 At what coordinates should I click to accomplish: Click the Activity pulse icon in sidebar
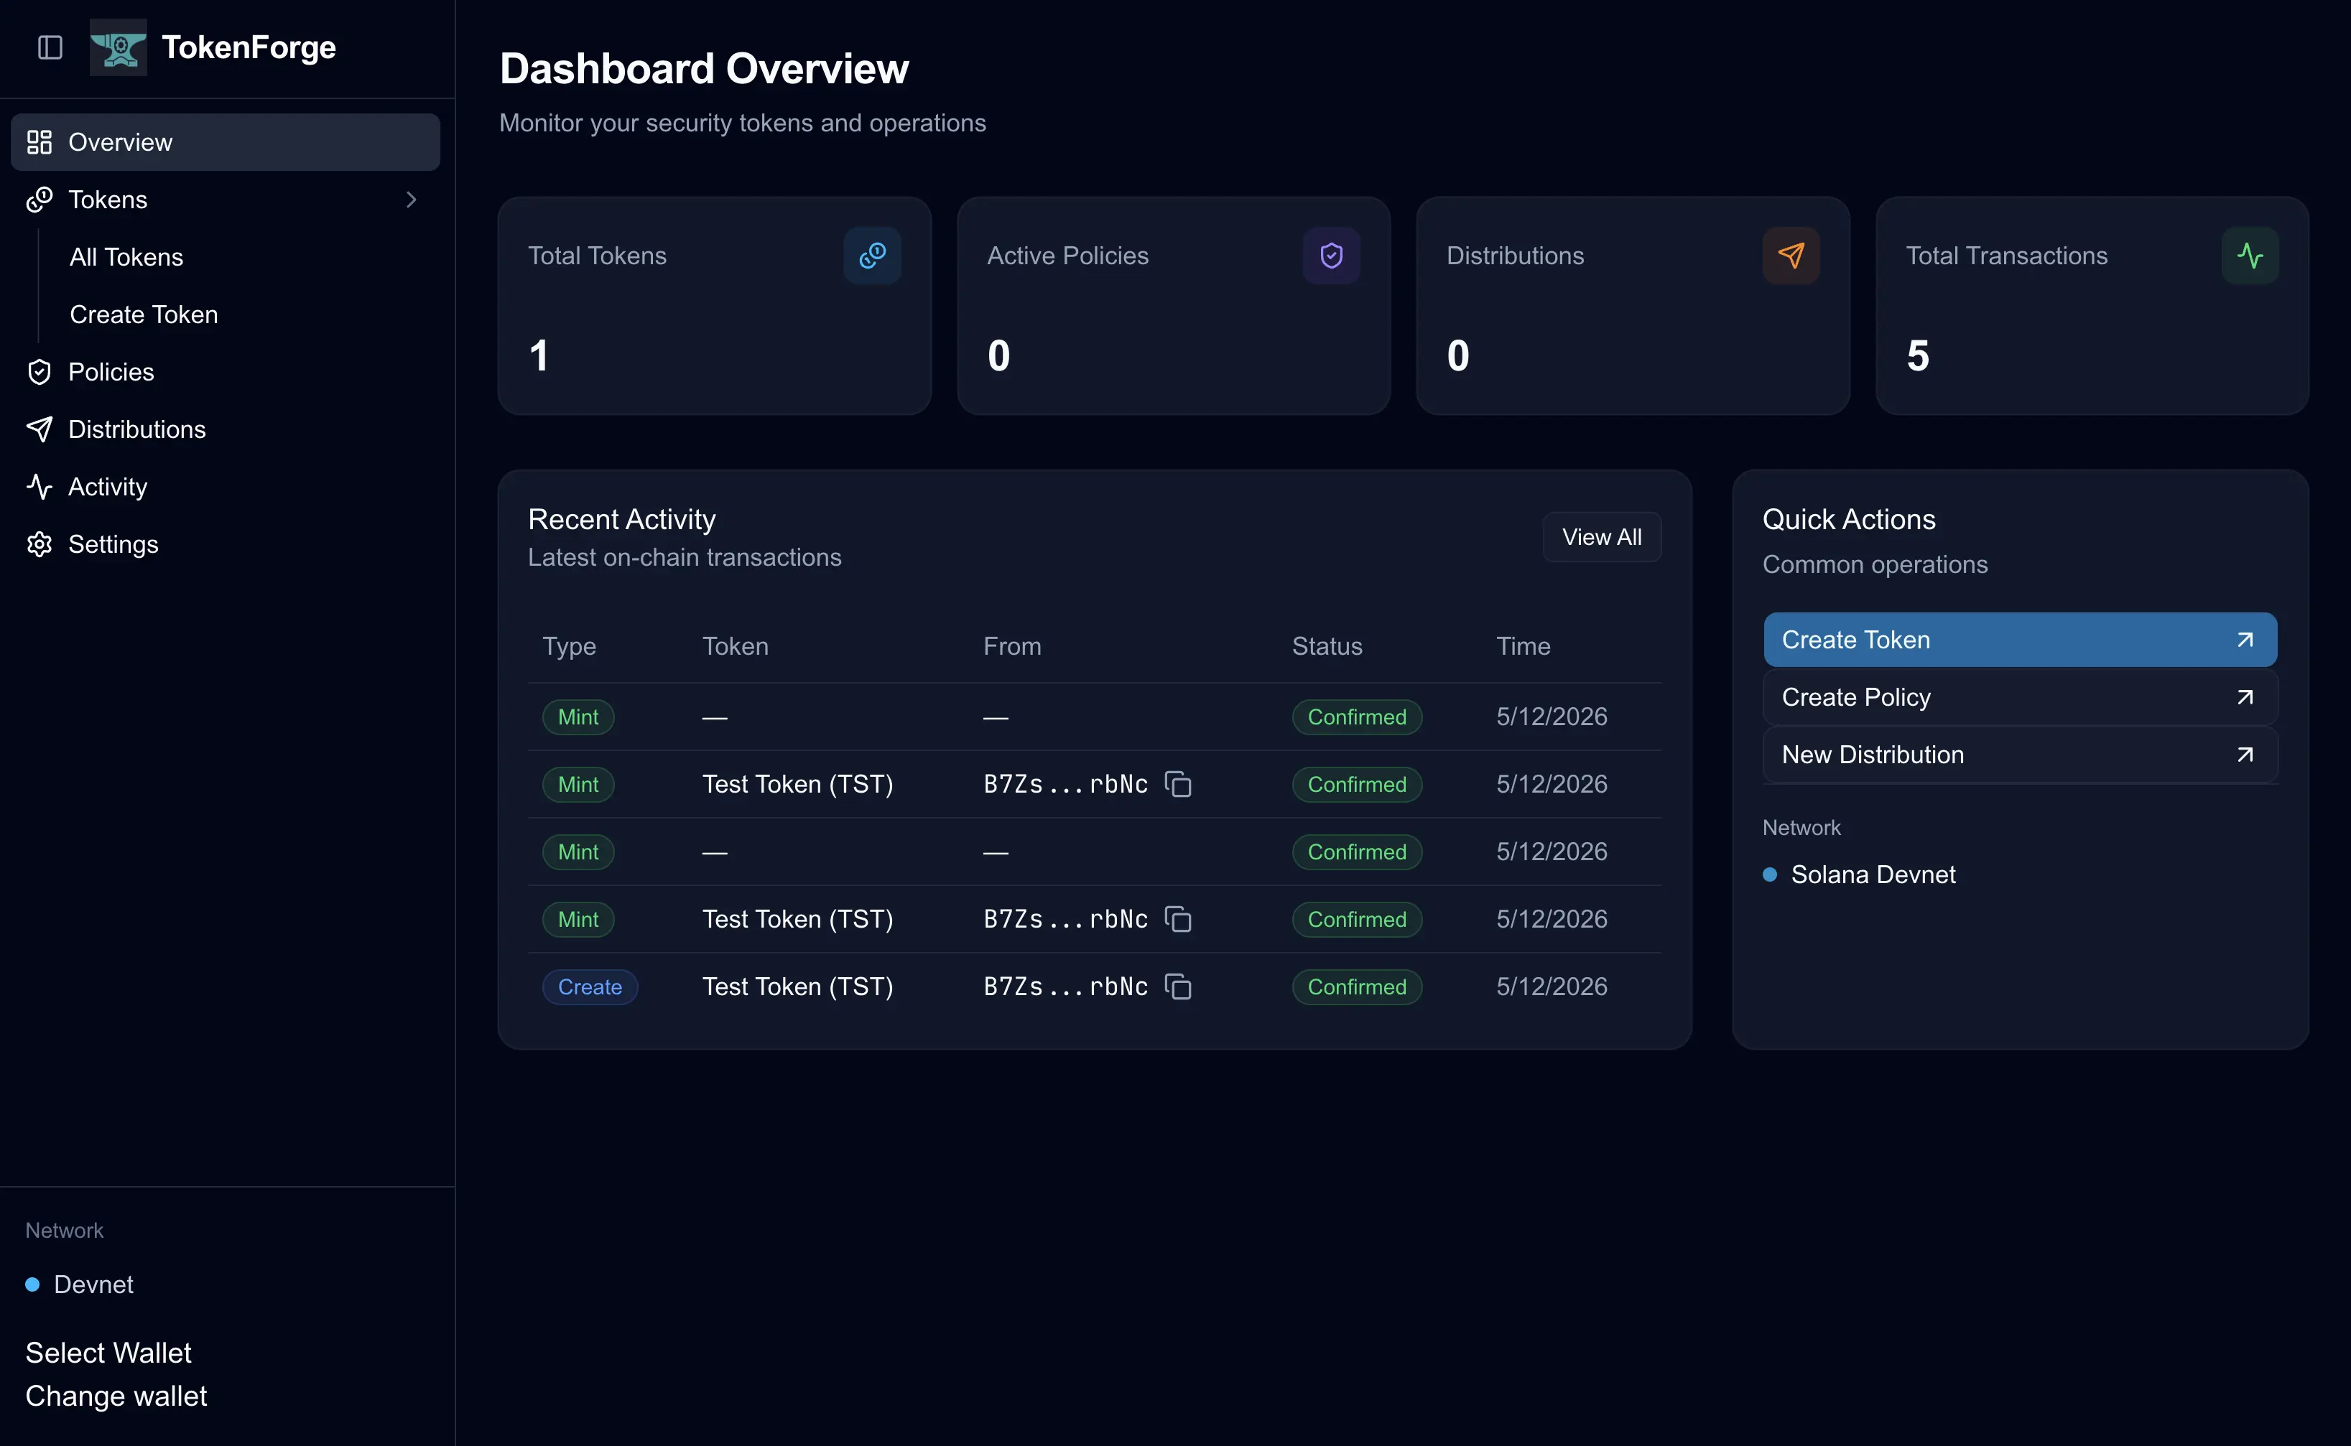(x=40, y=486)
